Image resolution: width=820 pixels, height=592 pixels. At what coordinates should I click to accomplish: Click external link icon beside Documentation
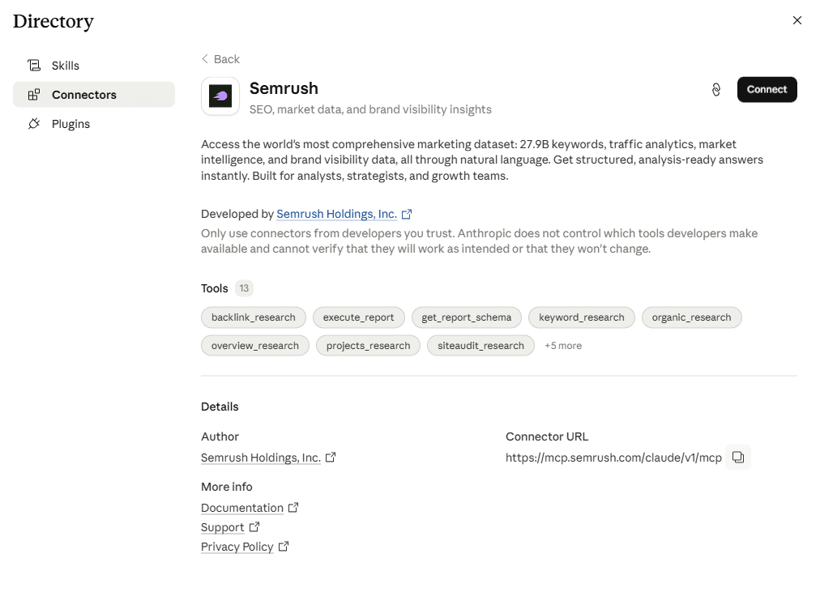click(293, 507)
